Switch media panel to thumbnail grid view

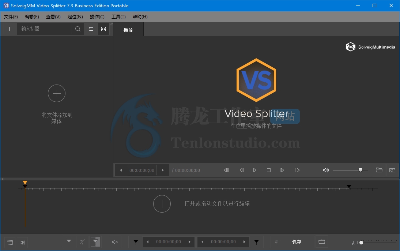(x=103, y=29)
